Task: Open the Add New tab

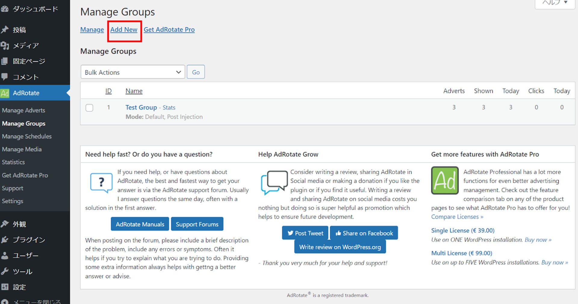Action: point(124,30)
